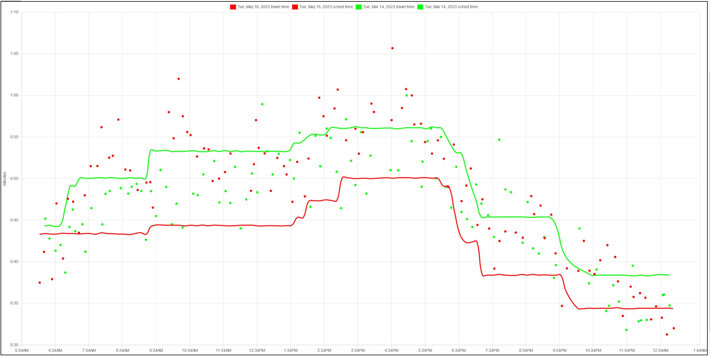
Task: Hide 'Tue, May 16, 2023 sched time' series
Action: (x=326, y=7)
